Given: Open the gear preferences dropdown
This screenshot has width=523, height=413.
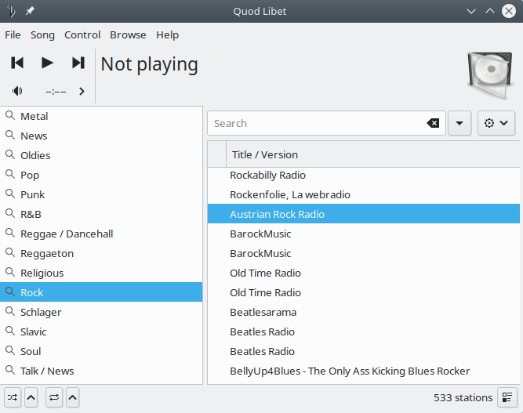Looking at the screenshot, I should 496,123.
